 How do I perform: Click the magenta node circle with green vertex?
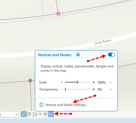(x=30, y=81)
